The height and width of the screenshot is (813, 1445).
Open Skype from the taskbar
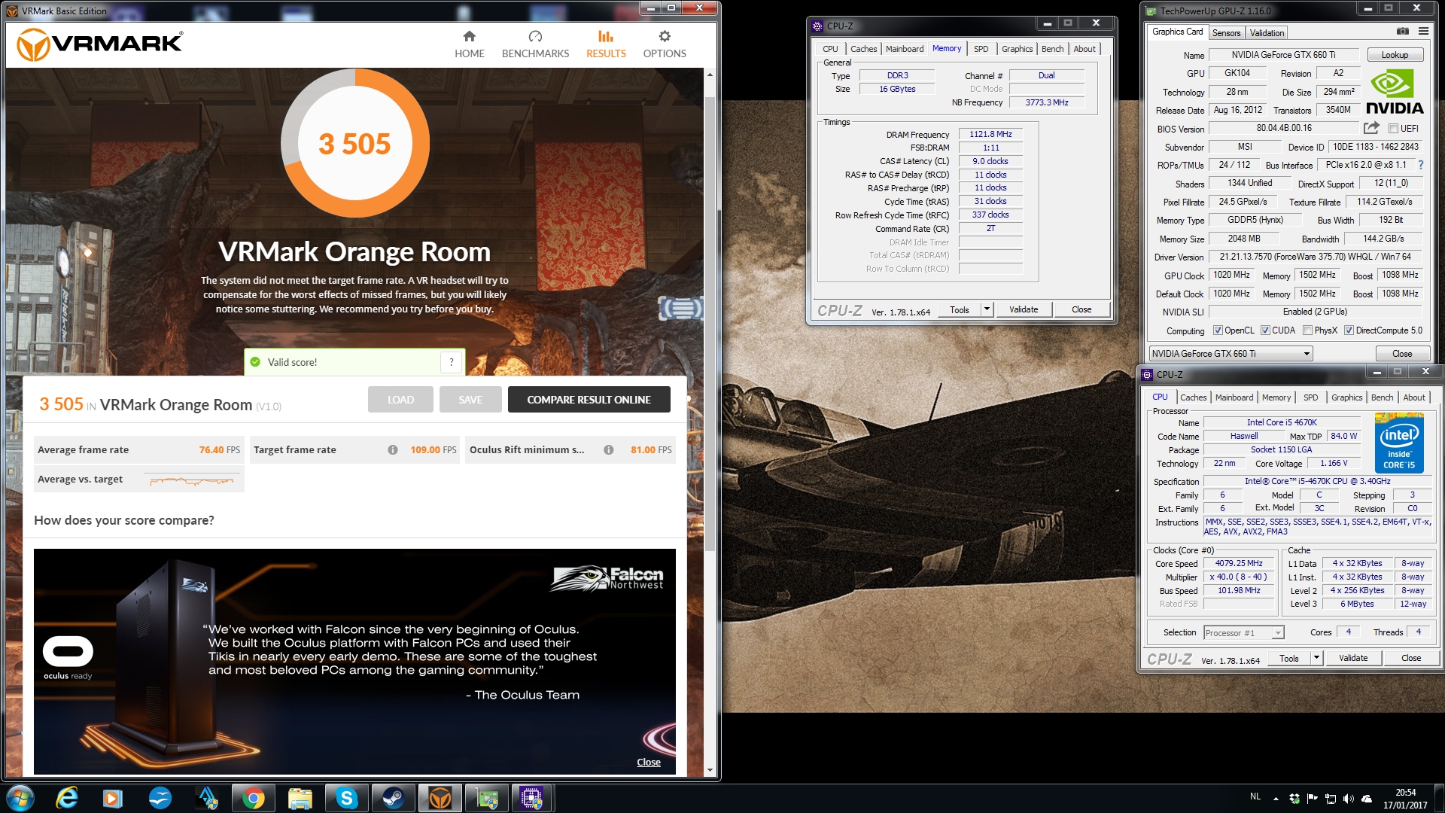point(346,798)
